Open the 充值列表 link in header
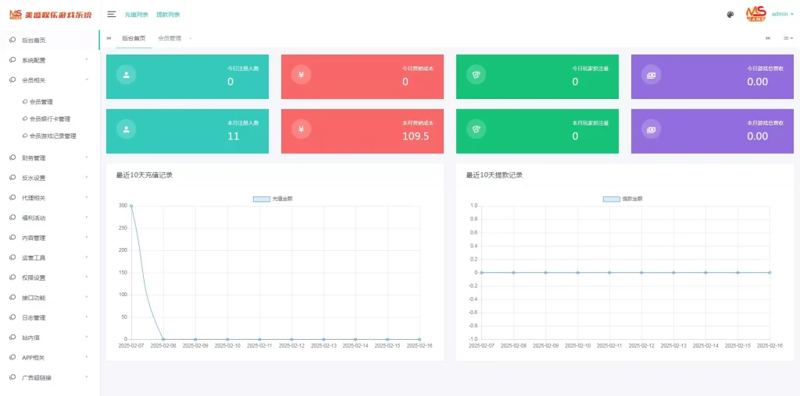 (136, 15)
